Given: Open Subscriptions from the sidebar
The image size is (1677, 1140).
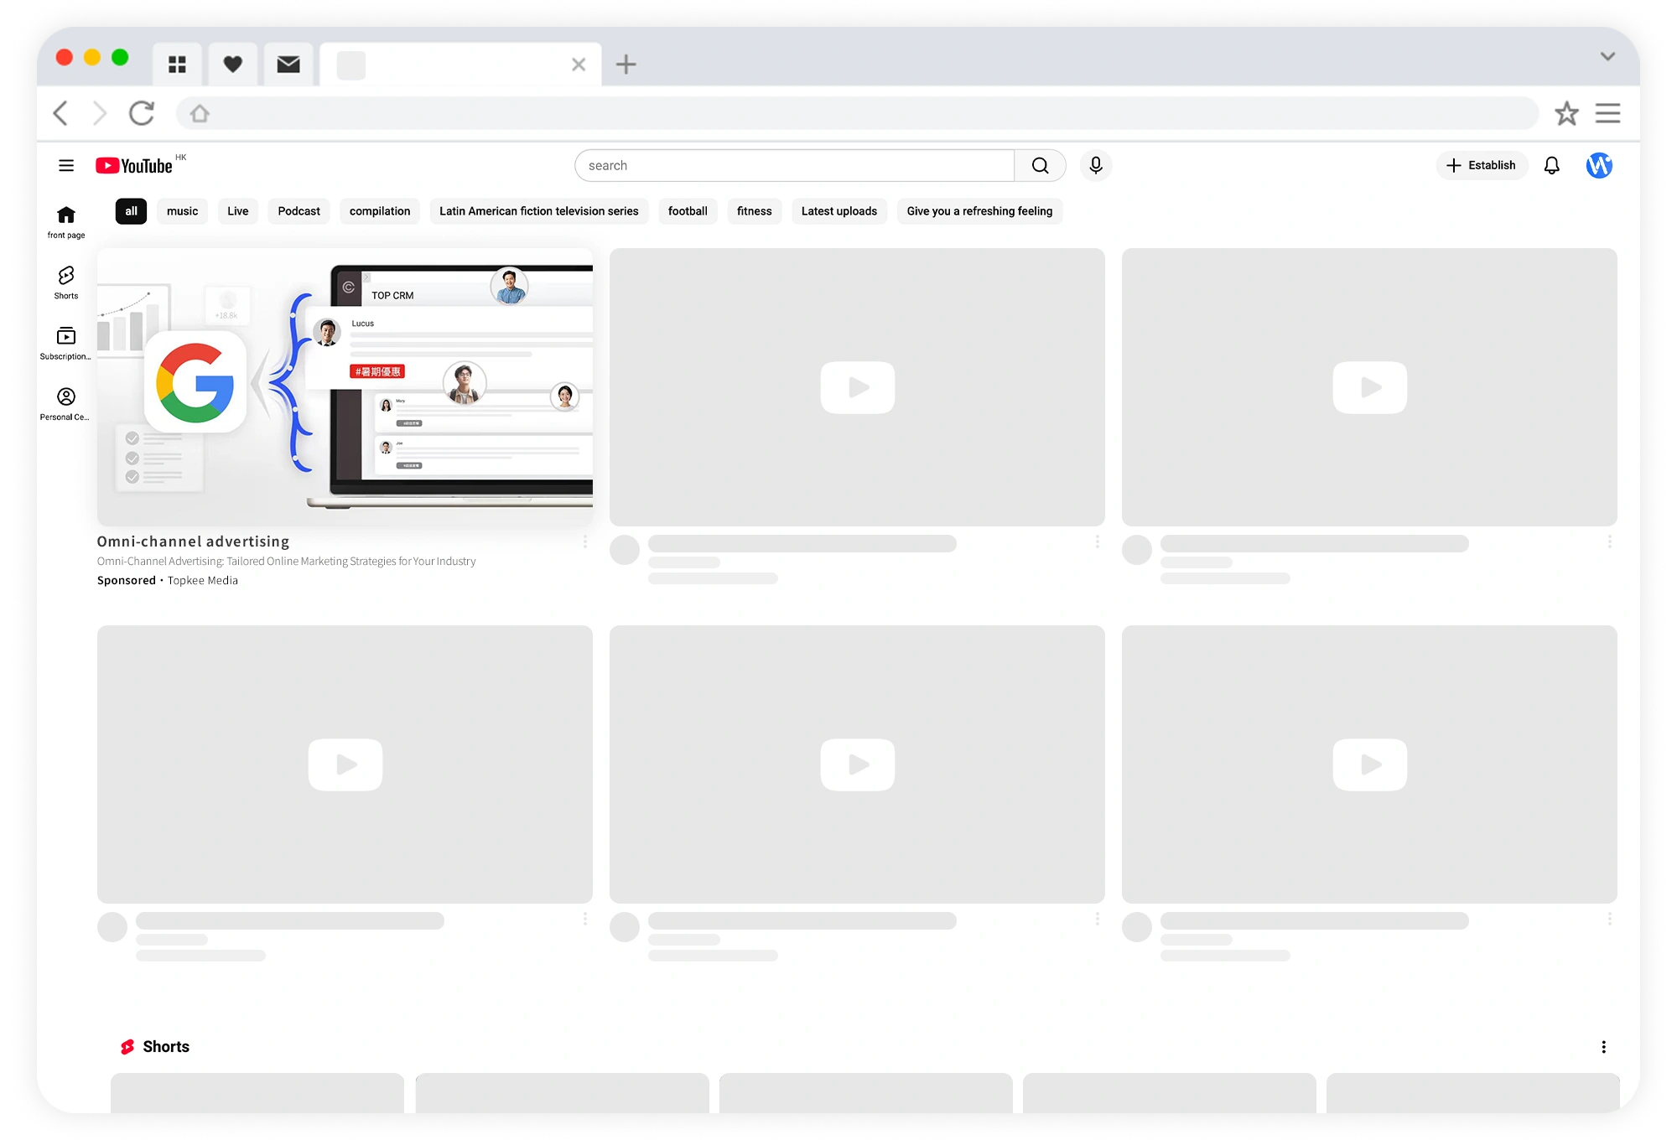Looking at the screenshot, I should (x=65, y=339).
